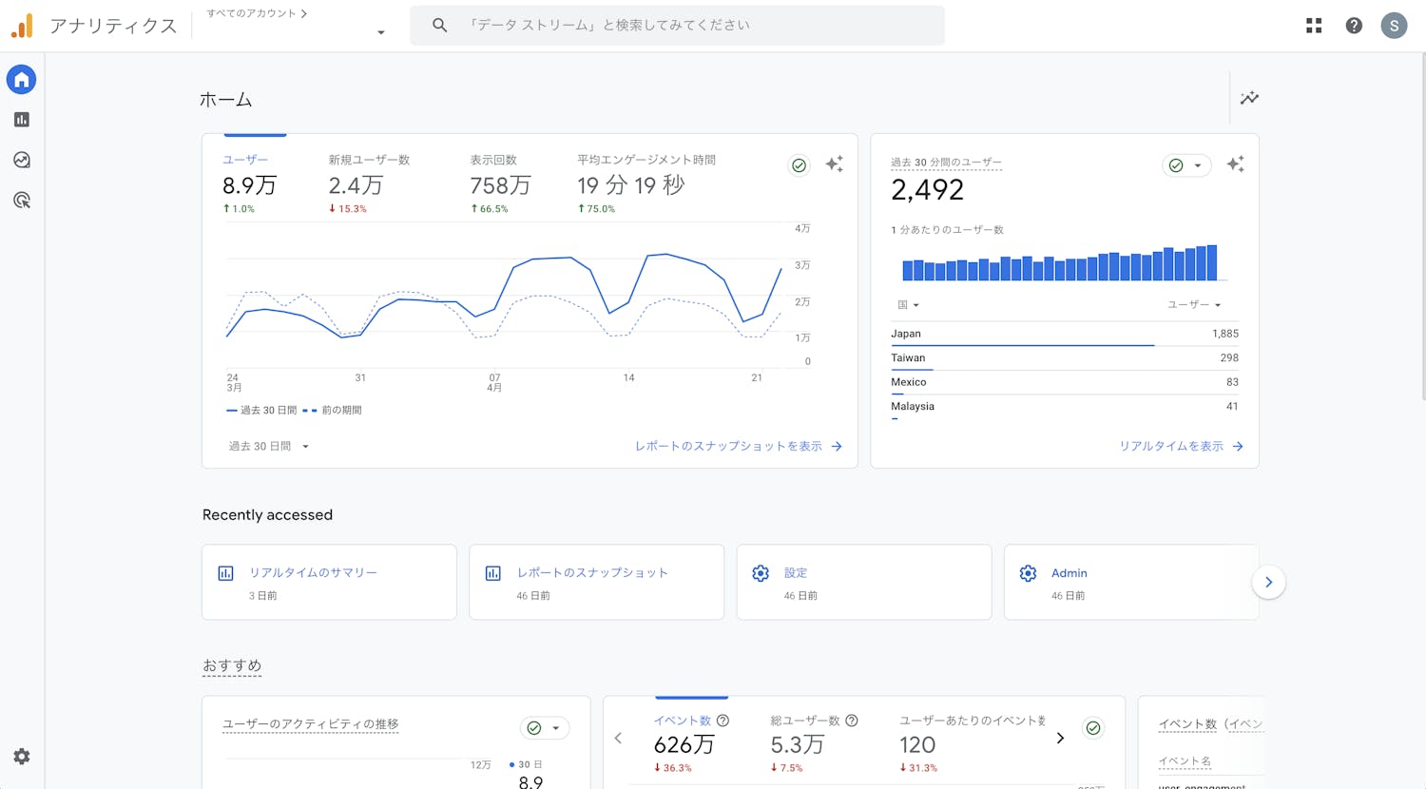The height and width of the screenshot is (789, 1426).
Task: Click the search field at the top
Action: coord(677,26)
